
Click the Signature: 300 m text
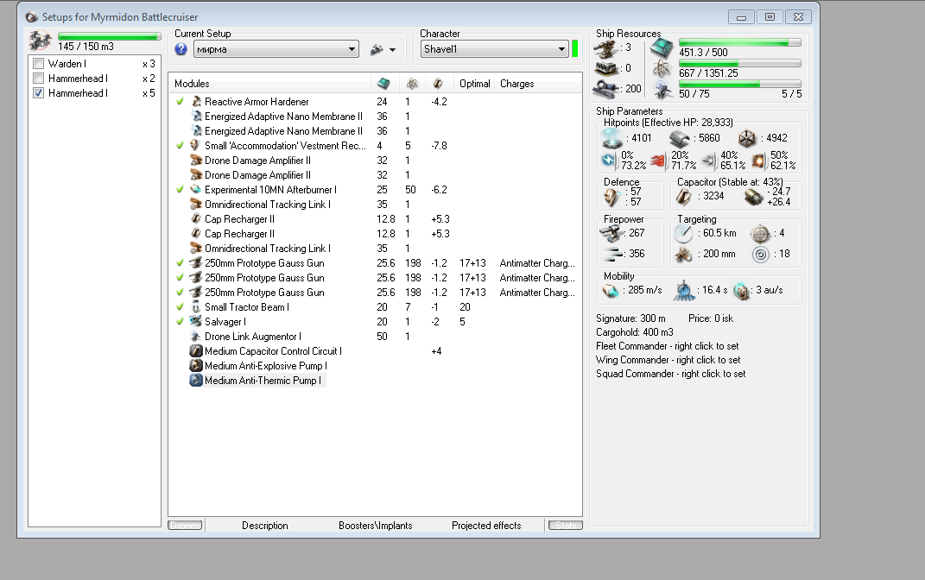(630, 318)
